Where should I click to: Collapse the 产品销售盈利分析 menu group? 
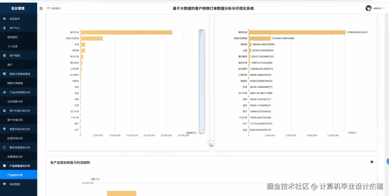tap(18, 166)
